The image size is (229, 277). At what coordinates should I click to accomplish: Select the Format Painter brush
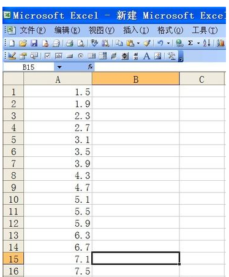[147, 43]
